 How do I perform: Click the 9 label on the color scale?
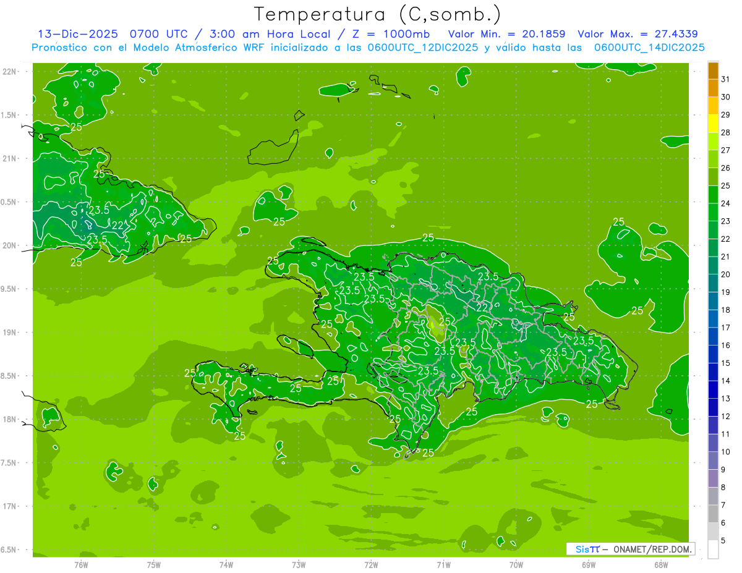[723, 470]
